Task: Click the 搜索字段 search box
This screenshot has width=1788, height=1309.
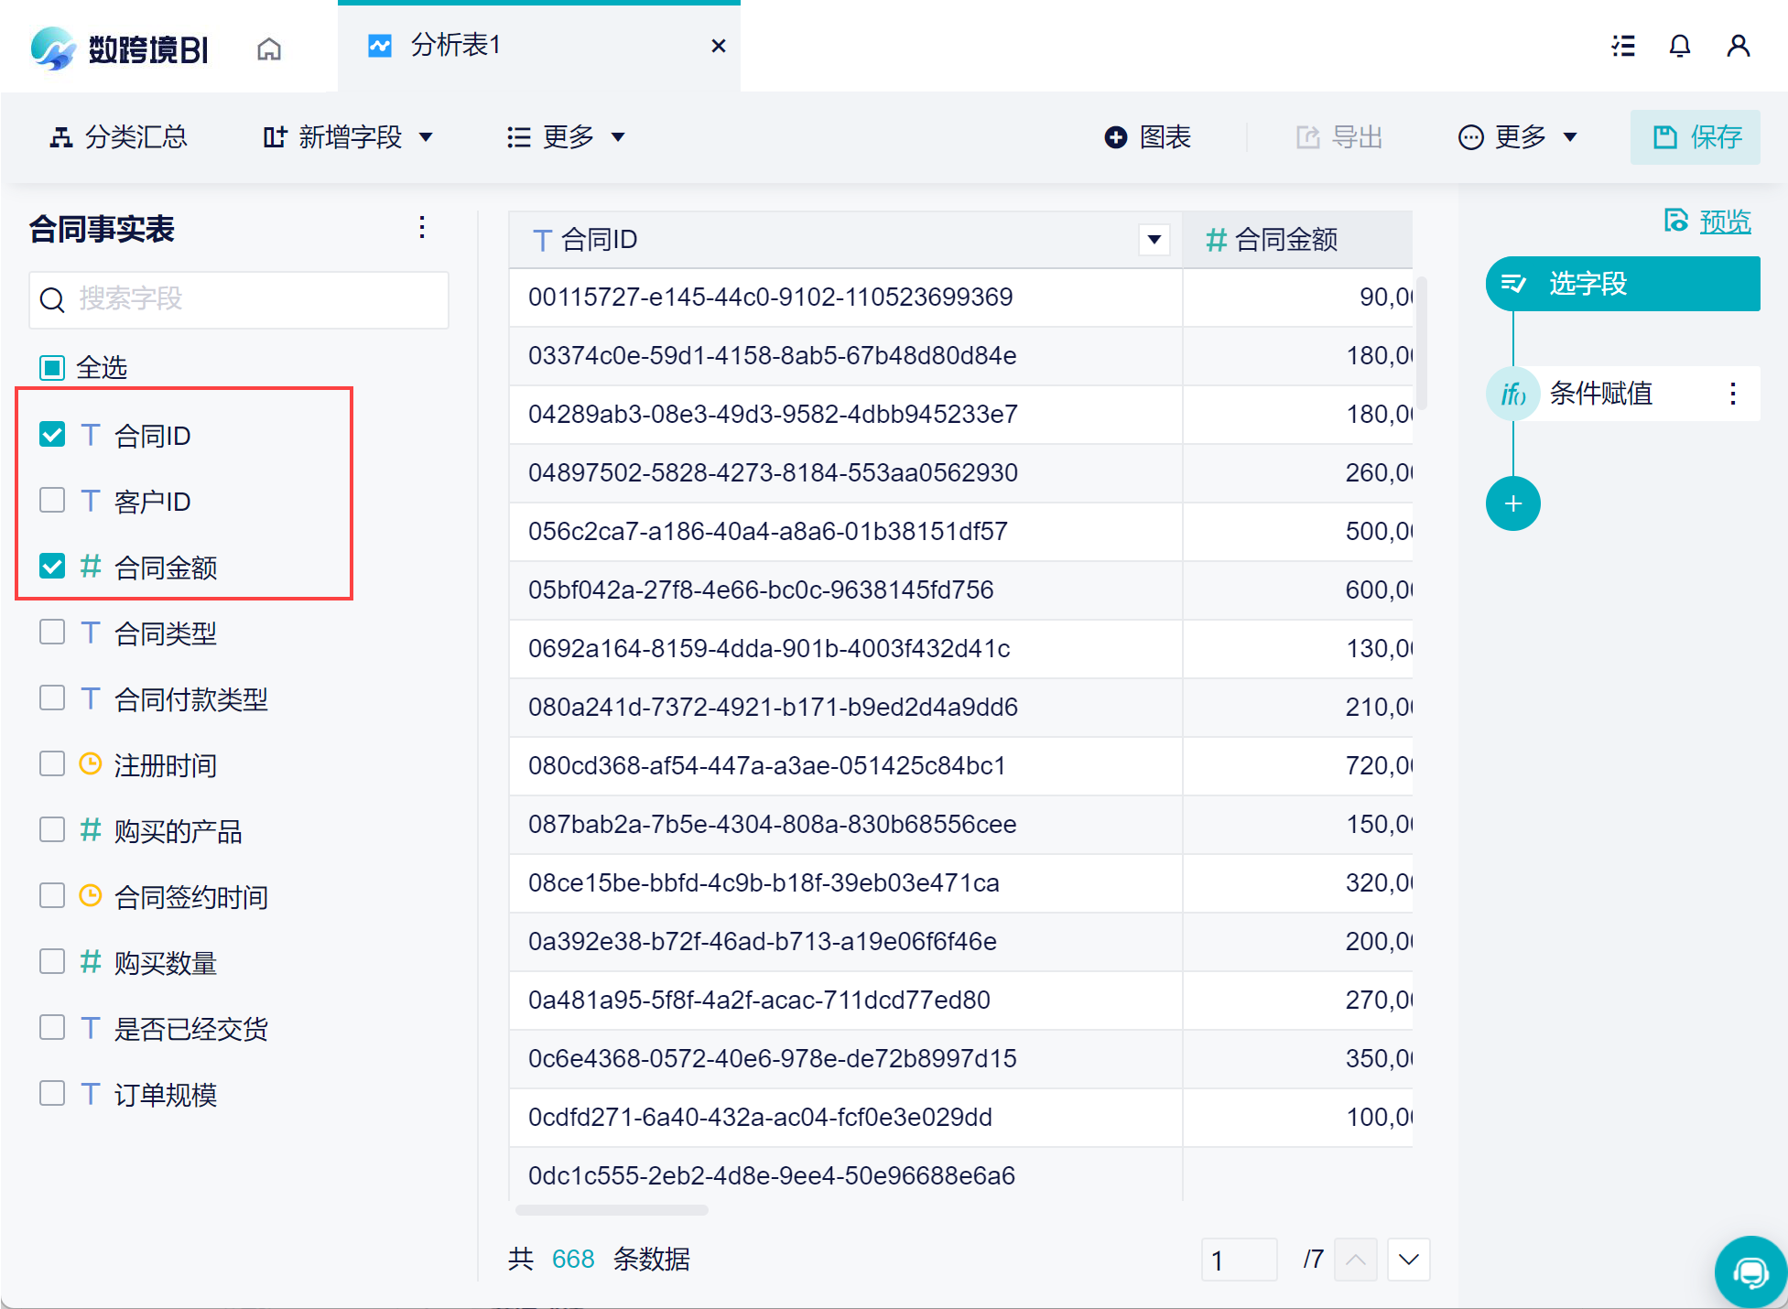Action: point(238,299)
